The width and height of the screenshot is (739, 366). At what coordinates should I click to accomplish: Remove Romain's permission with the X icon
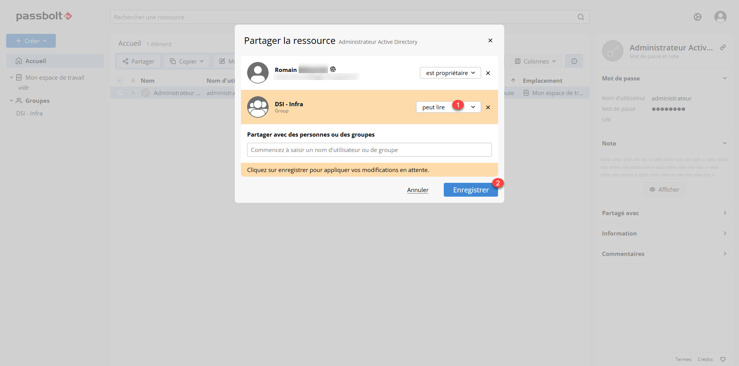(488, 73)
